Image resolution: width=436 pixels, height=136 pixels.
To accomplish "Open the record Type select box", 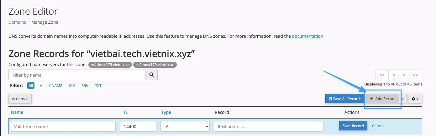I will [185, 126].
